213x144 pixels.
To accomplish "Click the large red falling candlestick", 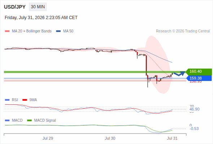I will pyautogui.click(x=146, y=65).
